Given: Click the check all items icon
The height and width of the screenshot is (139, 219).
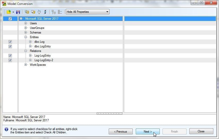Looking at the screenshot, I should (x=27, y=12).
